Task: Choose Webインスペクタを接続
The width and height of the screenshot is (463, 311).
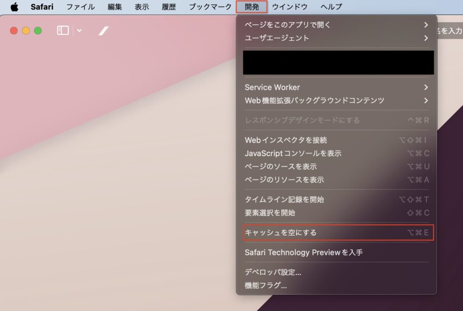Action: click(286, 140)
